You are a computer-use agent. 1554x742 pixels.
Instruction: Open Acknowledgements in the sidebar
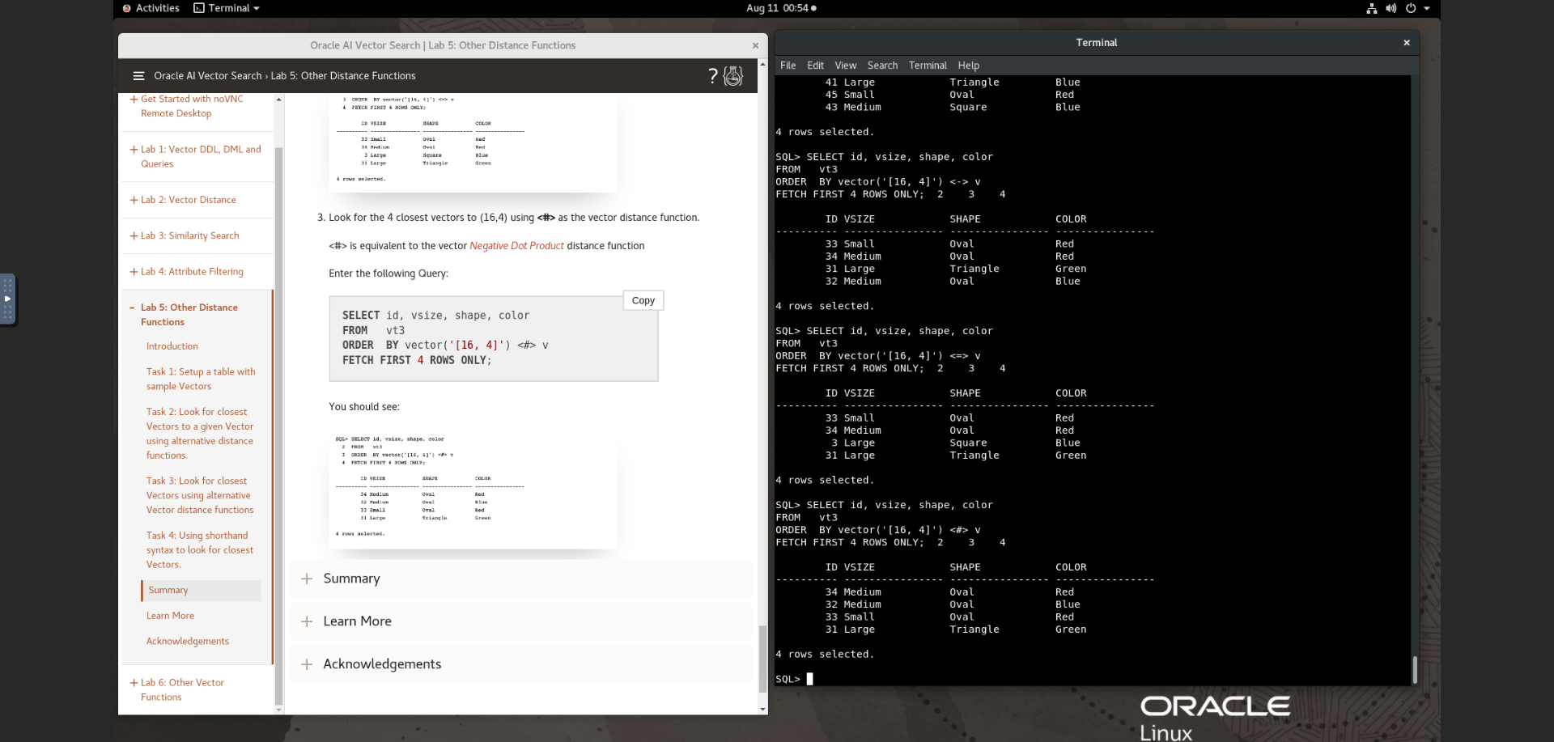coord(188,642)
